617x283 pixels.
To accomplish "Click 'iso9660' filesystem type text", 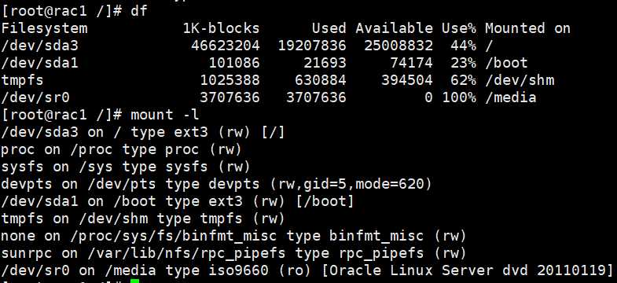I will [238, 270].
